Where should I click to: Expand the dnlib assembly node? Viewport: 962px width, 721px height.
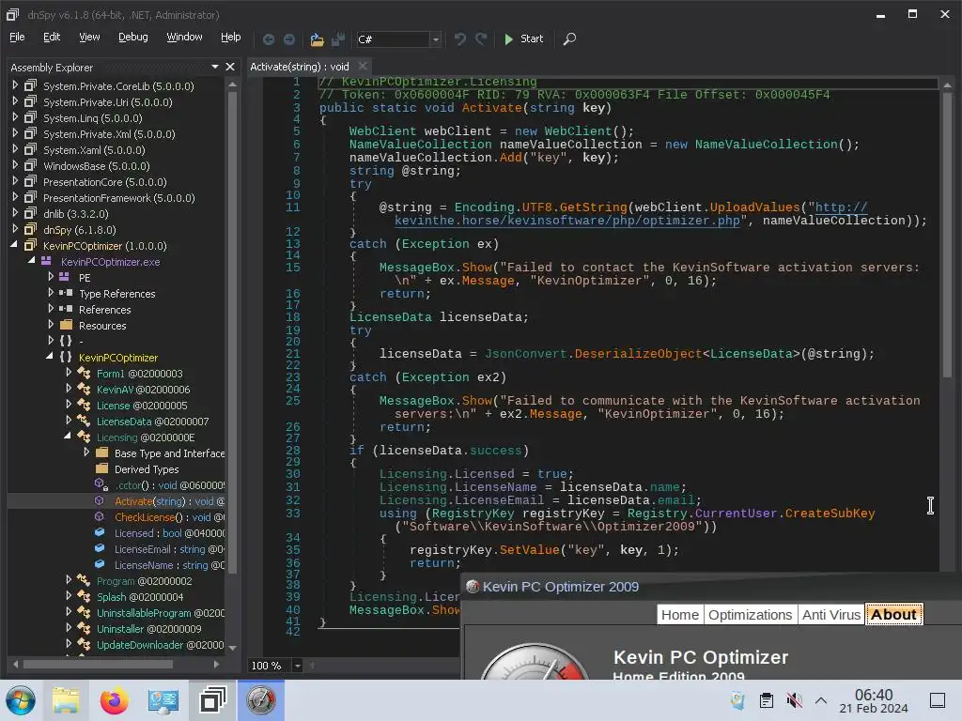click(15, 213)
